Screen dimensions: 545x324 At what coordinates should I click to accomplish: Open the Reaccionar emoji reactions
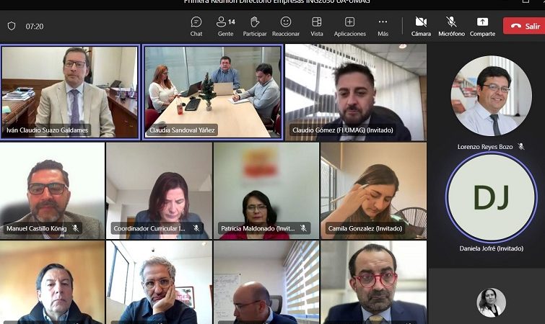286,27
